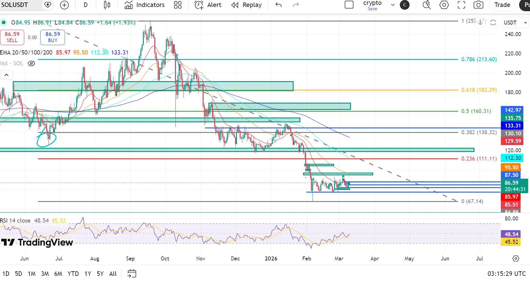Select the 1Y date range

point(88,274)
